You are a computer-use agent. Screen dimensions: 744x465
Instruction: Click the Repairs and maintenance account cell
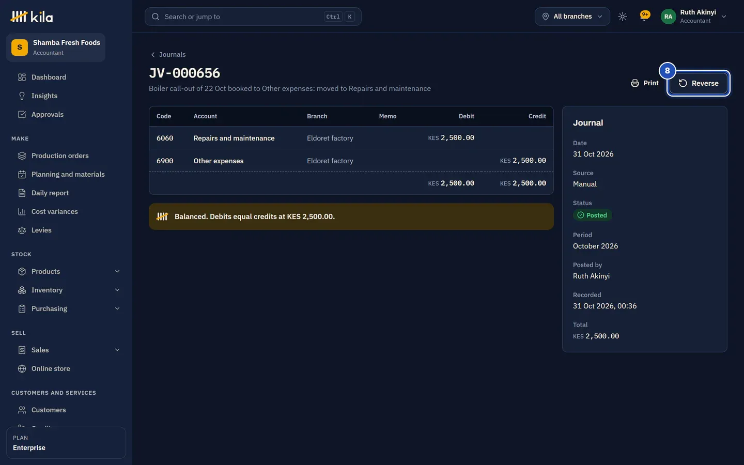pyautogui.click(x=234, y=138)
